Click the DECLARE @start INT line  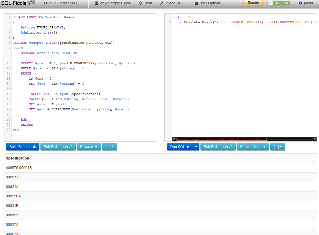click(x=49, y=53)
